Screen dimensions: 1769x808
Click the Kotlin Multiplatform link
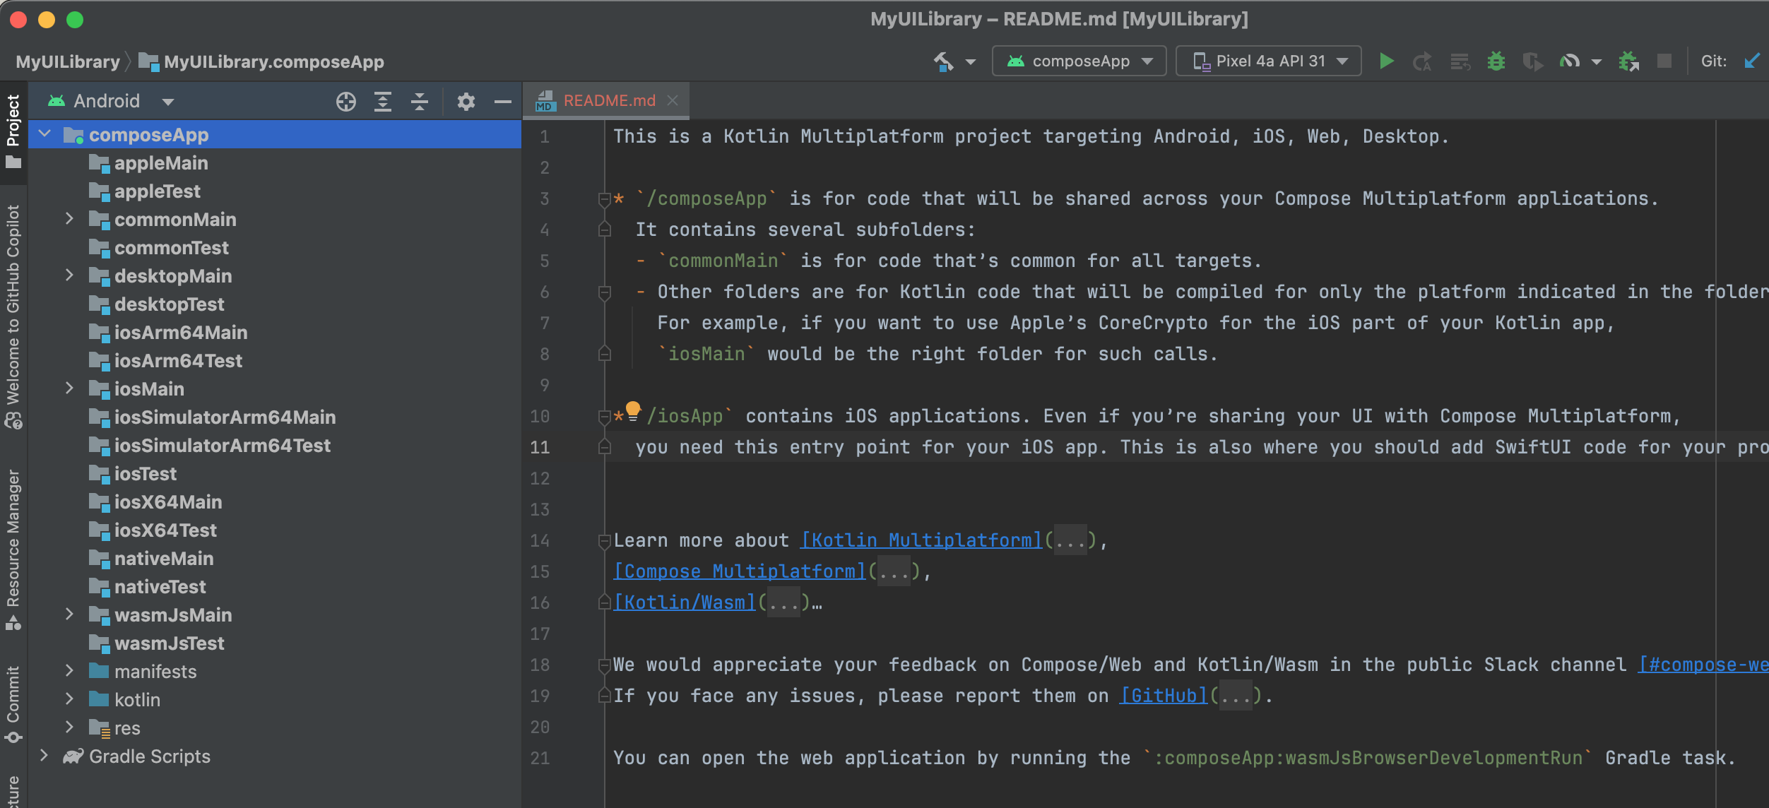921,540
